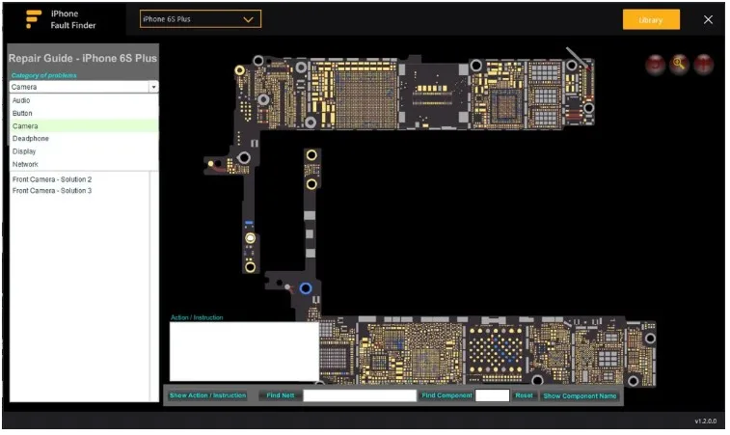Viewport: 730px width, 435px height.
Task: Click the iPhone Fault Finder logo icon
Action: 34,19
